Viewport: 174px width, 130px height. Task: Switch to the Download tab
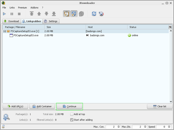pos(12,21)
